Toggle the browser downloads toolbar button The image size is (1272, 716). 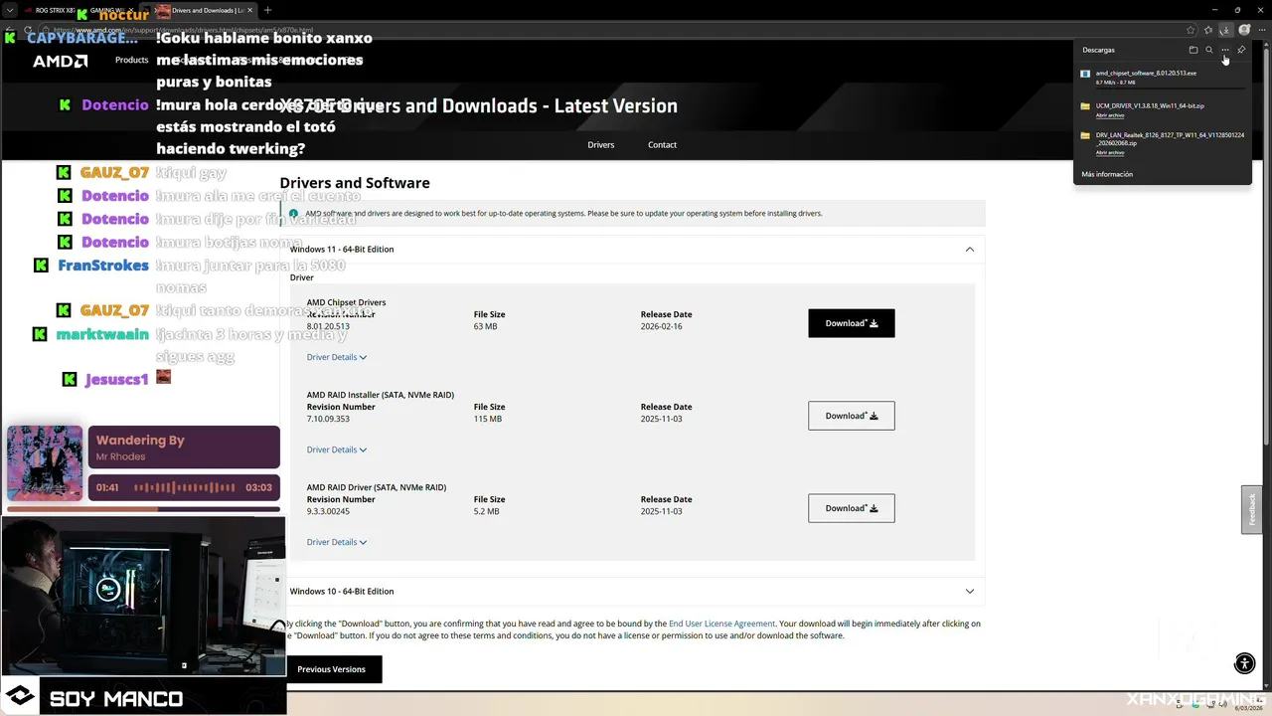(x=1226, y=30)
